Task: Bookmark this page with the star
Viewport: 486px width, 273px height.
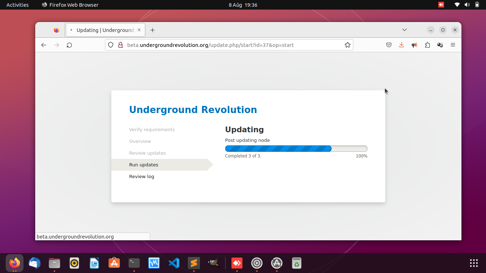Action: [348, 45]
